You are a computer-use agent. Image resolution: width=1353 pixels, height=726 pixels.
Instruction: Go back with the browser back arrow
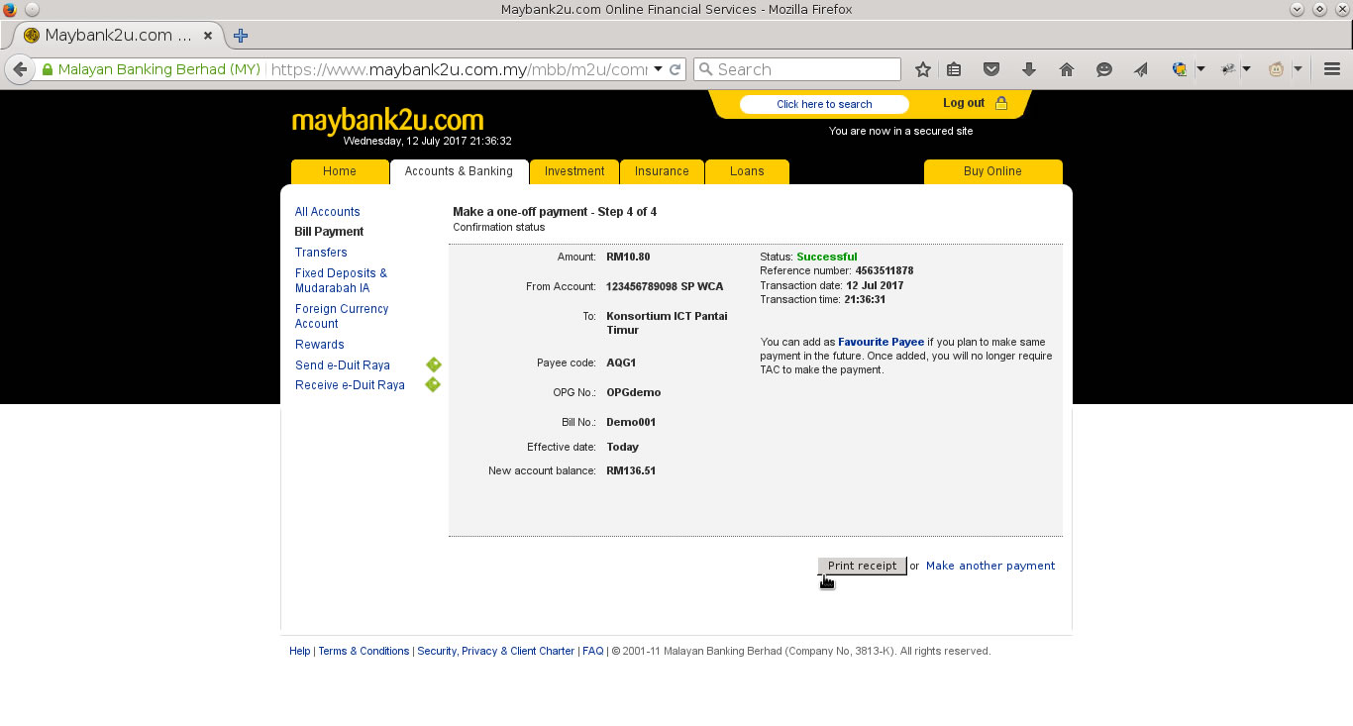[19, 69]
